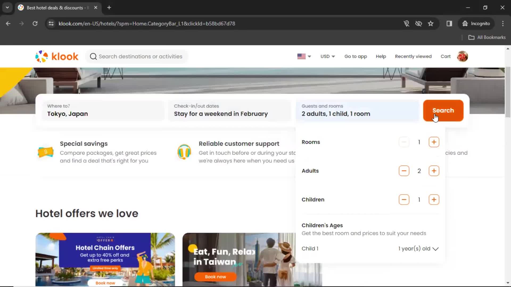511x287 pixels.
Task: Open Go to app link
Action: click(356, 56)
